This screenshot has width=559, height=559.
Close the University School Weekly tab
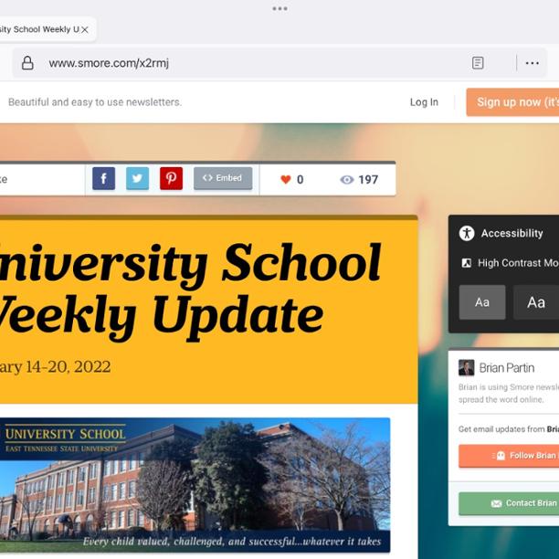(x=85, y=29)
